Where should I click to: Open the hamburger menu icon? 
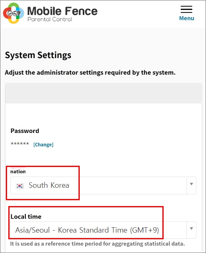click(x=186, y=9)
